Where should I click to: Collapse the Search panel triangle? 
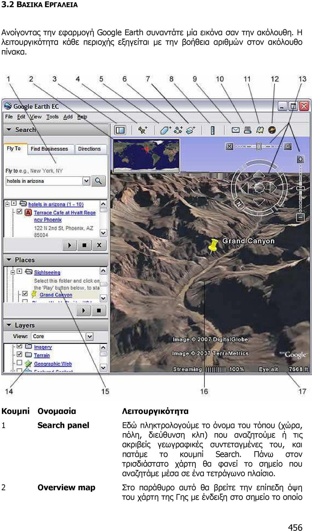tap(9, 129)
